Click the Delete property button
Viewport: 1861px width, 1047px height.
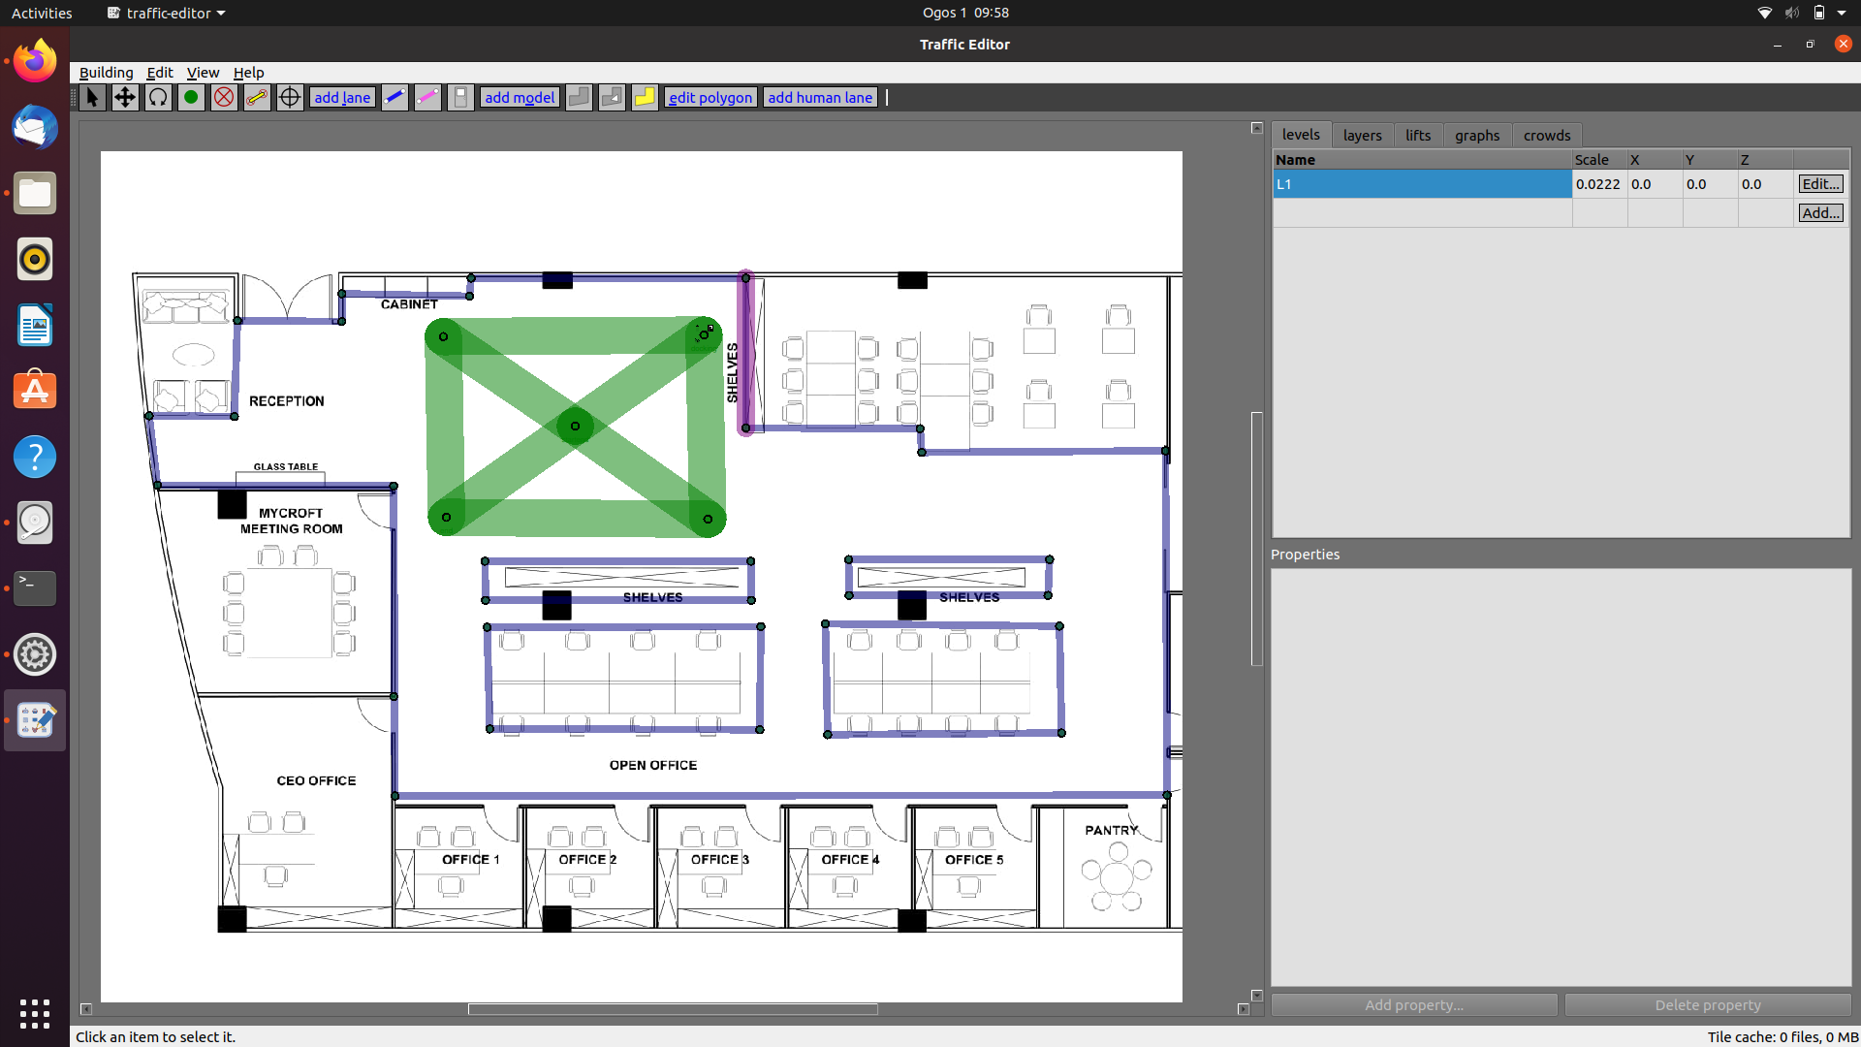1708,1005
